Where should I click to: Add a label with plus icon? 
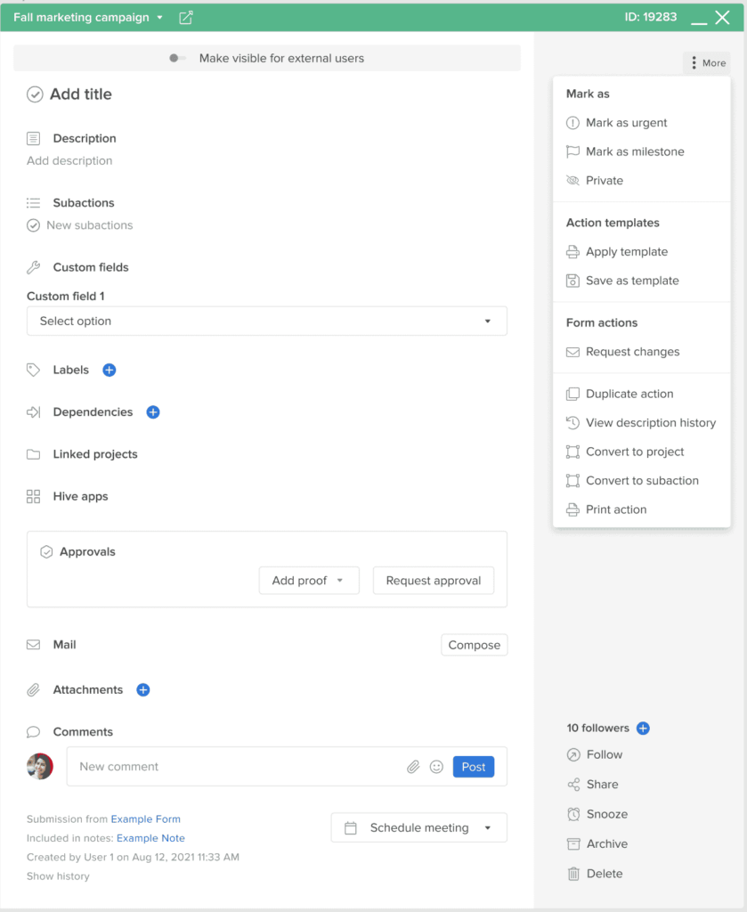110,370
